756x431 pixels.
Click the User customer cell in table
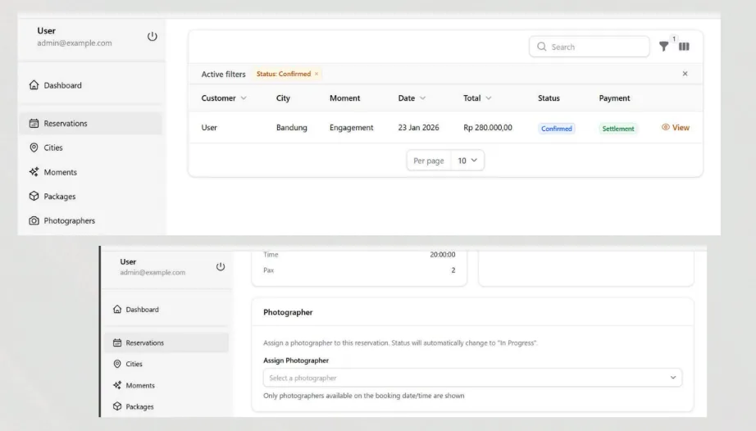pyautogui.click(x=209, y=127)
